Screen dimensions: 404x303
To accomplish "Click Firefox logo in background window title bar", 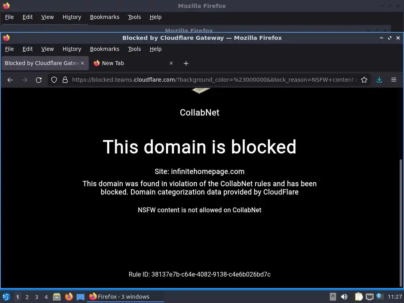I will pyautogui.click(x=6, y=6).
